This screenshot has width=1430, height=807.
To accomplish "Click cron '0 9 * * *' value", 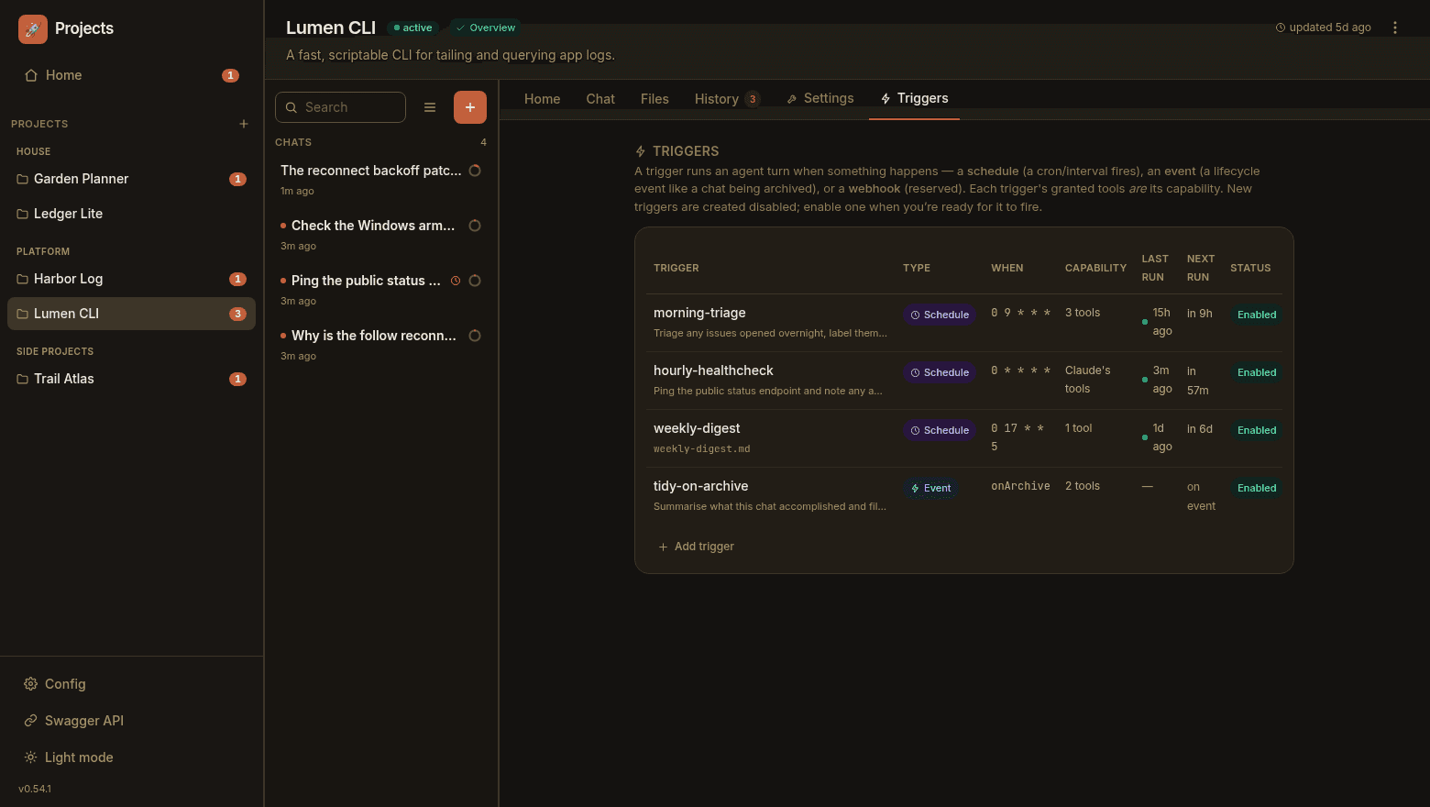I will click(x=1020, y=313).
